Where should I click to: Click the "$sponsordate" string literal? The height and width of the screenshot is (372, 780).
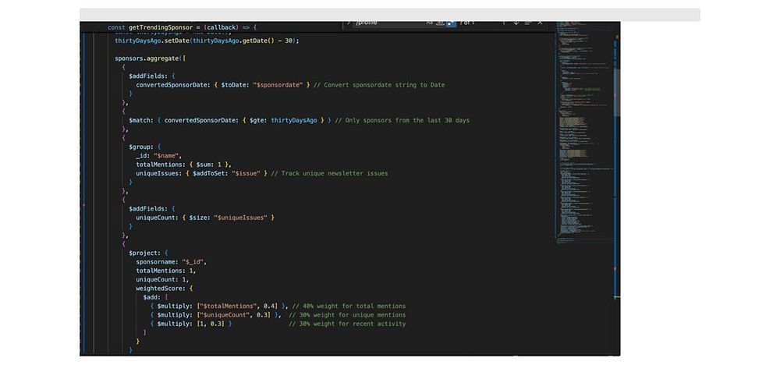[x=278, y=84]
